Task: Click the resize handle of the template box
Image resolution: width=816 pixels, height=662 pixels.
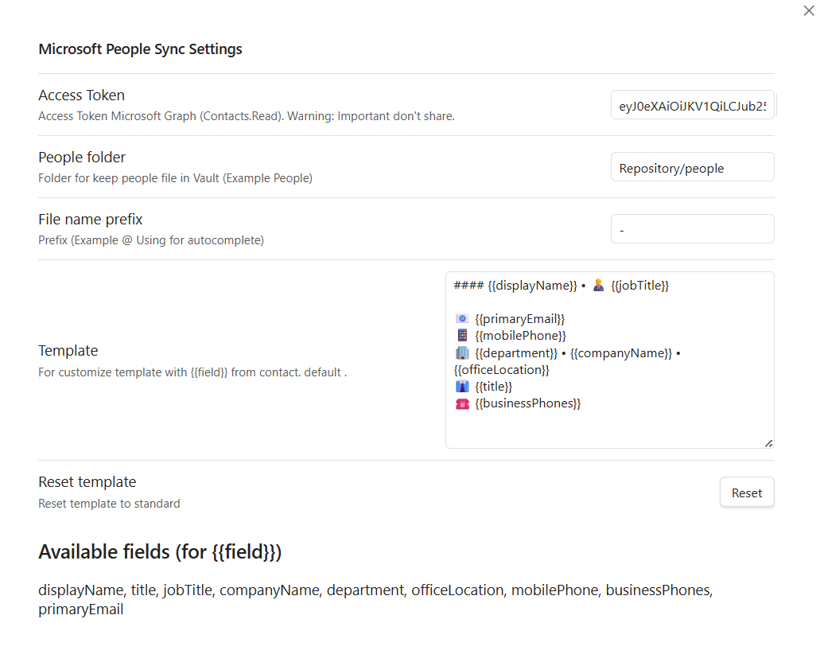Action: click(x=769, y=442)
